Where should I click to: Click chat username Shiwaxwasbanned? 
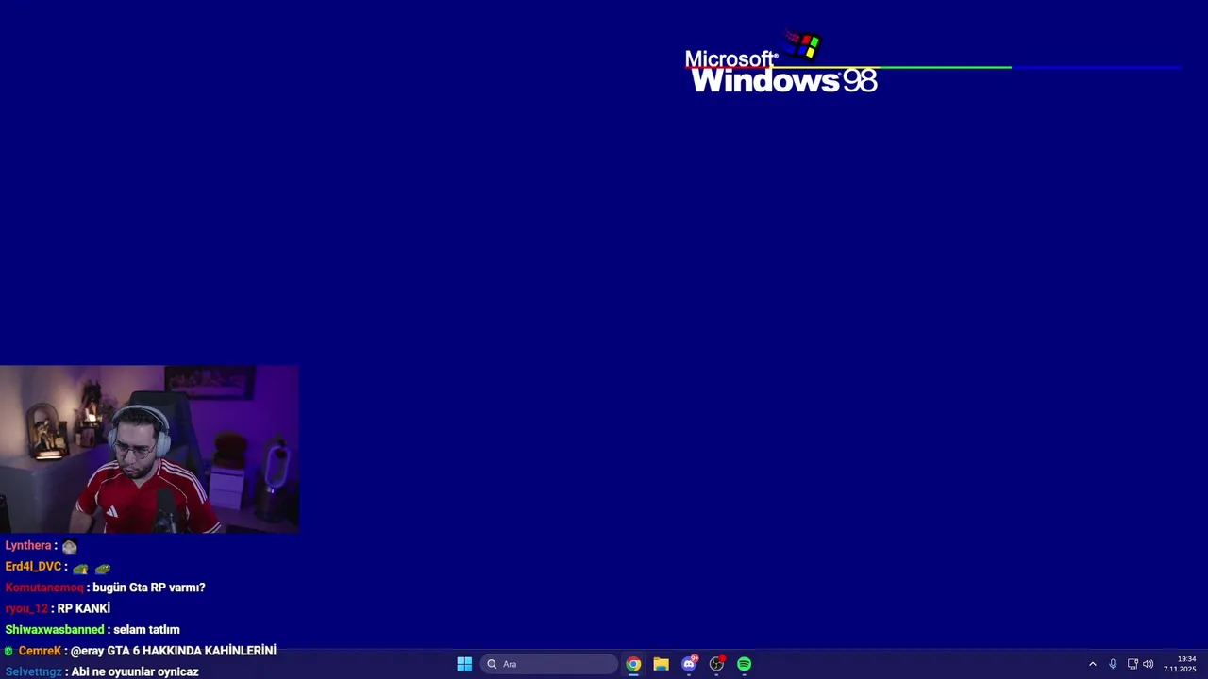pos(55,630)
